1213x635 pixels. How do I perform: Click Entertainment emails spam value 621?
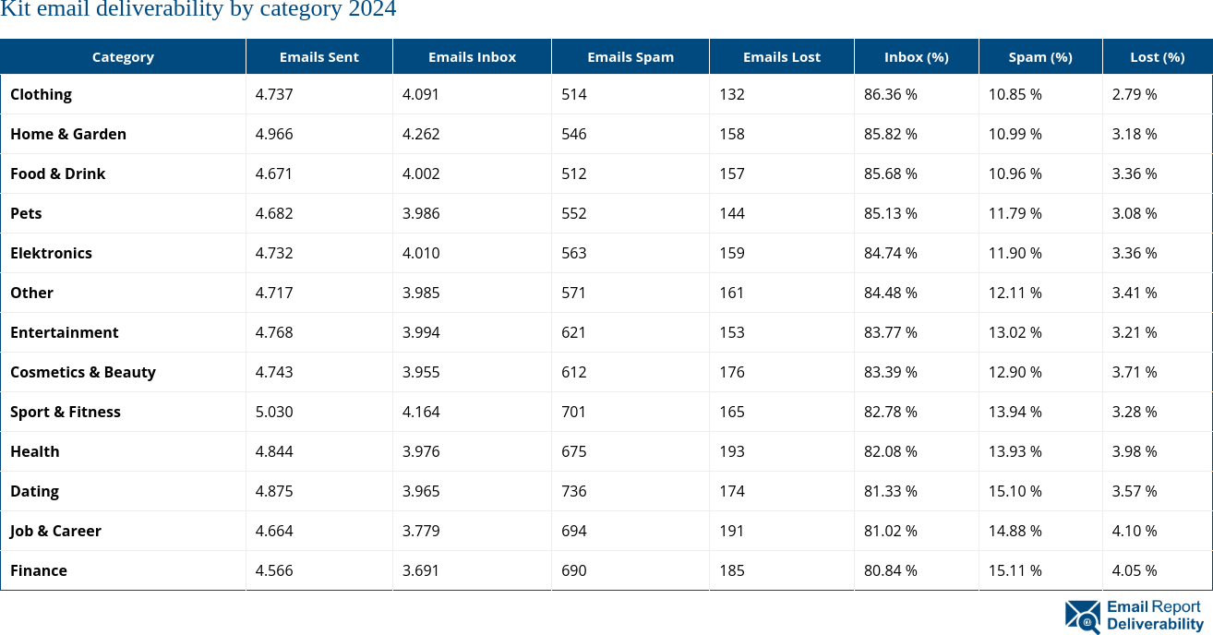click(x=573, y=332)
